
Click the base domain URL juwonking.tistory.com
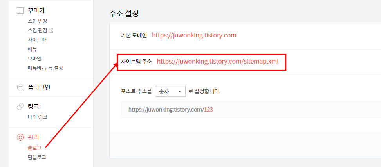click(194, 36)
